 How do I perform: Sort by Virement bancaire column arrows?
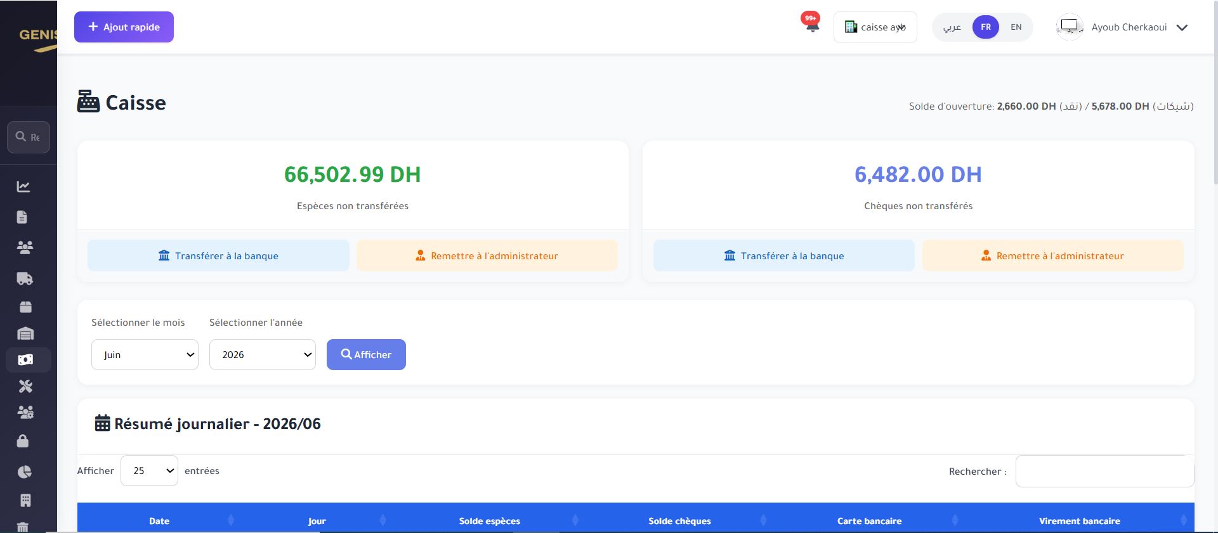pyautogui.click(x=1184, y=520)
